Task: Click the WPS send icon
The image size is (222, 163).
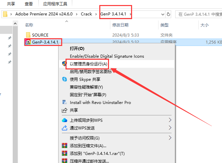Action: coord(65,128)
